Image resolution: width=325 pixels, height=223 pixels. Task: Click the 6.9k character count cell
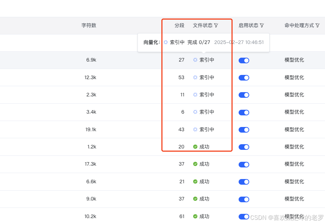[x=91, y=60]
